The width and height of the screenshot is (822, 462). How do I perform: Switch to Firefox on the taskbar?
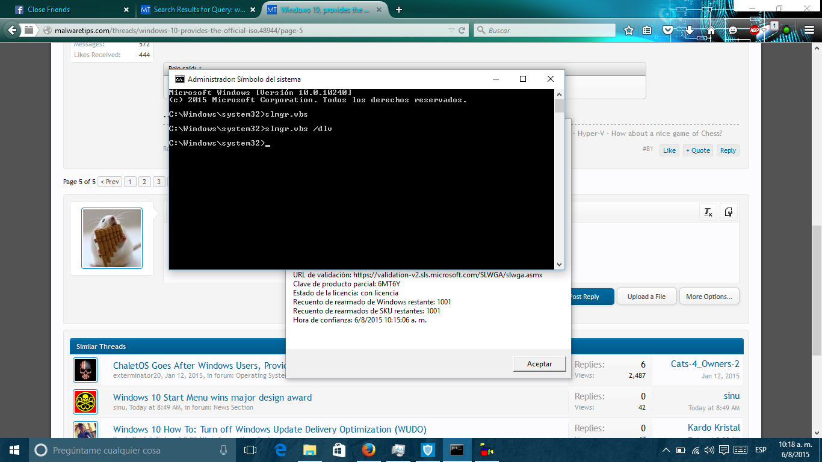click(368, 450)
